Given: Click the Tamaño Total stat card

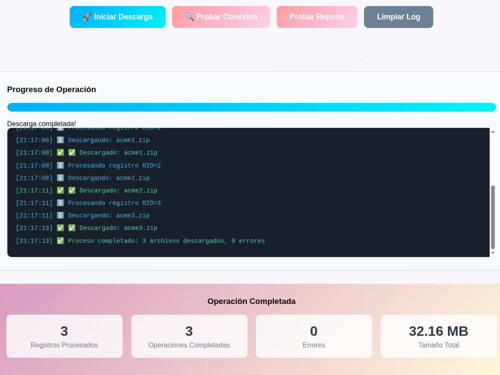Looking at the screenshot, I should [438, 336].
